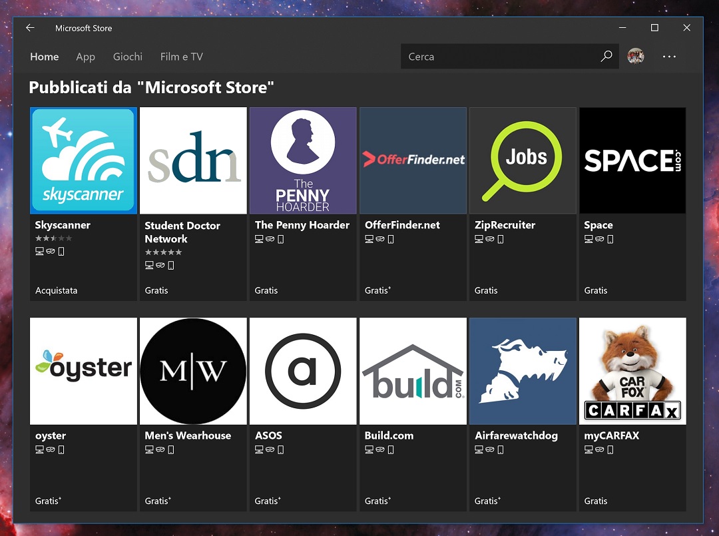
Task: Click the Men's Wearhouse title
Action: click(188, 435)
